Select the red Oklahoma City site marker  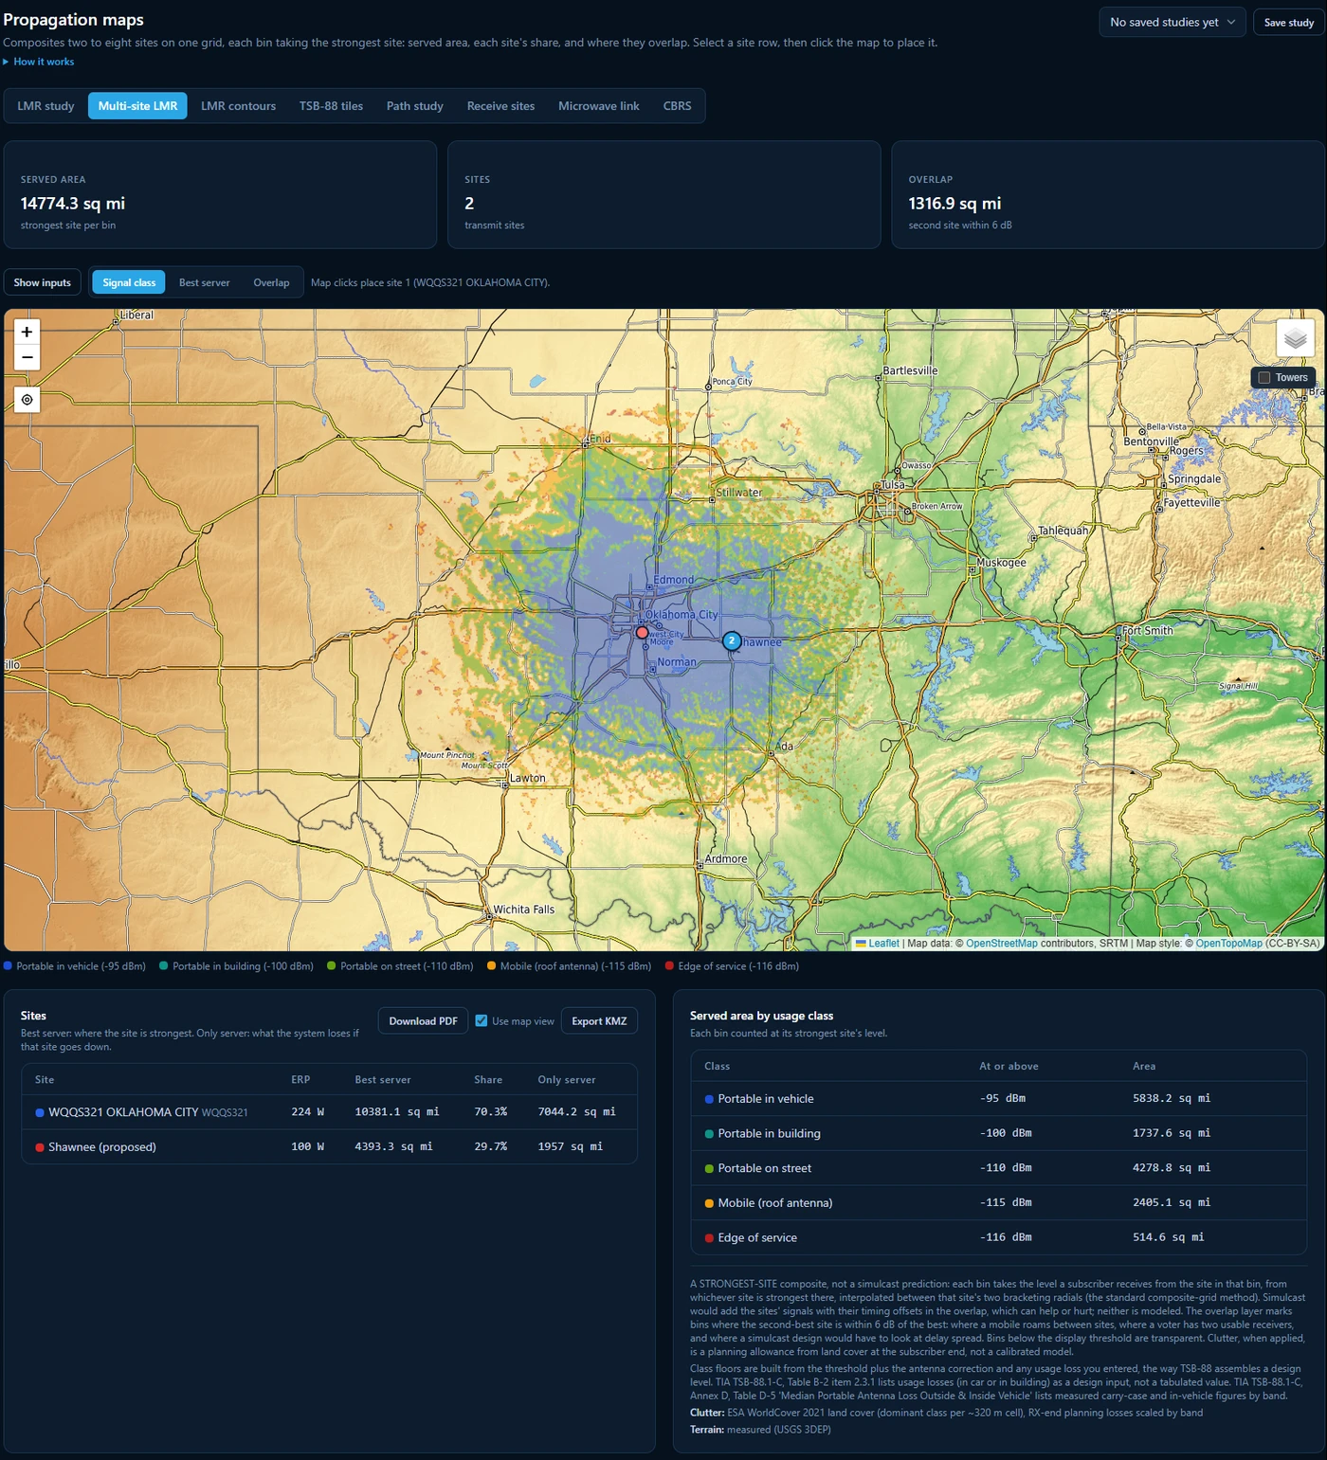pos(642,632)
